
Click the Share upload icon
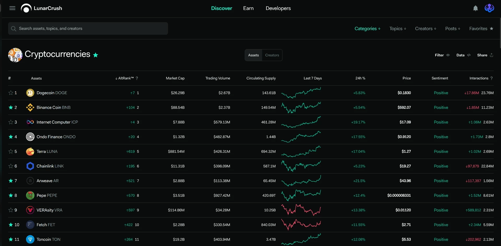(492, 55)
